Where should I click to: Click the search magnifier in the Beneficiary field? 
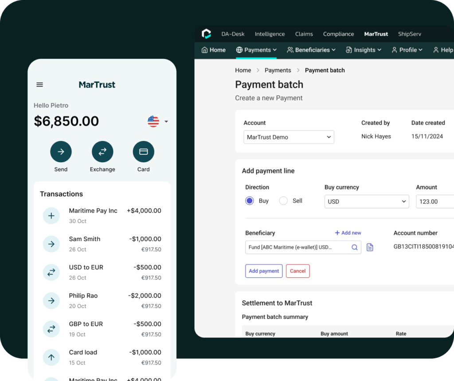[354, 247]
